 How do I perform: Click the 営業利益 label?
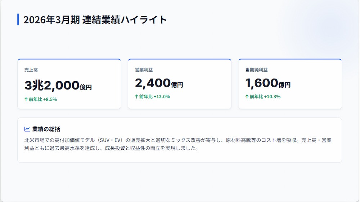click(x=144, y=70)
